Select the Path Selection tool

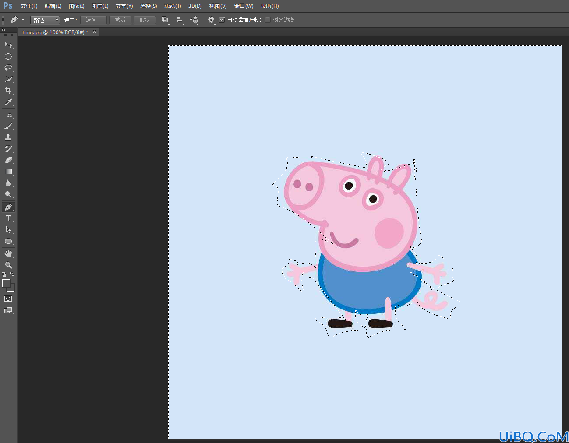[x=8, y=230]
